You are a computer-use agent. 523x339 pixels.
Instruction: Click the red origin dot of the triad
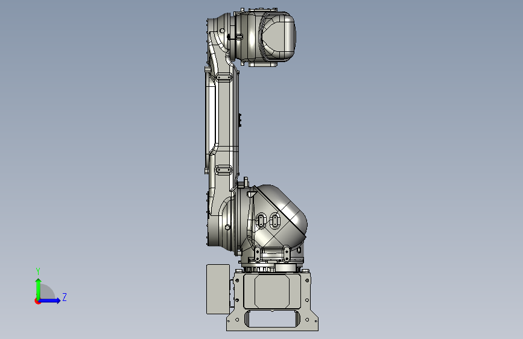coord(37,301)
